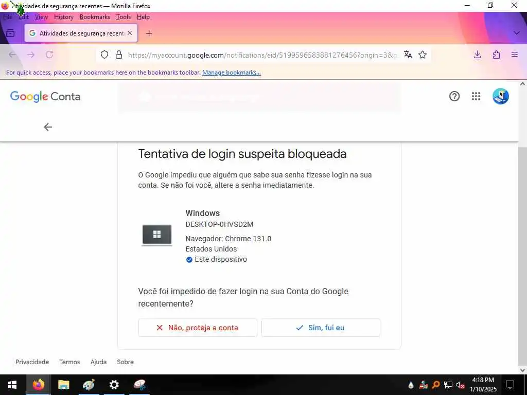Viewport: 527px width, 395px height.
Task: Click the muted volume tray icon
Action: pos(460,385)
